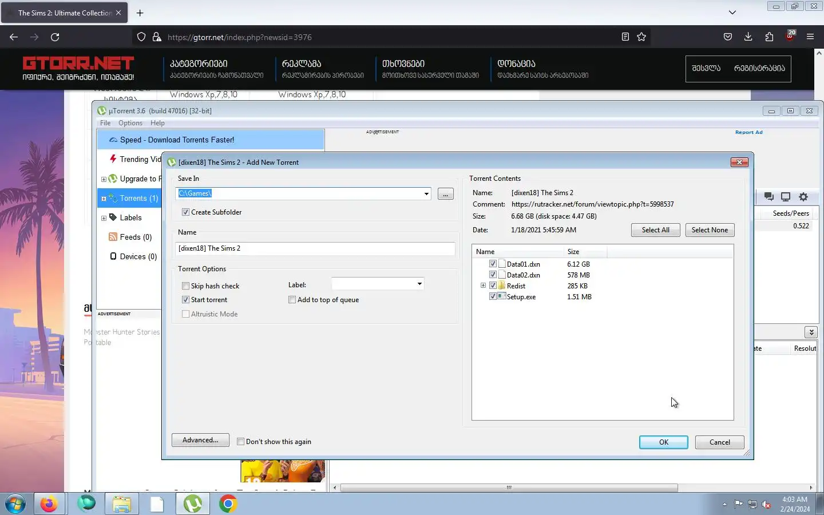Show hidden system tray icons
Image resolution: width=824 pixels, height=515 pixels.
coord(724,504)
